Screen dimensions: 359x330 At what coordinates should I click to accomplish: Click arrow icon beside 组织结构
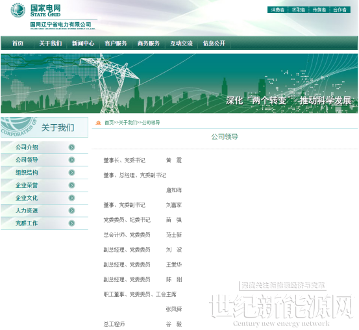pos(71,172)
